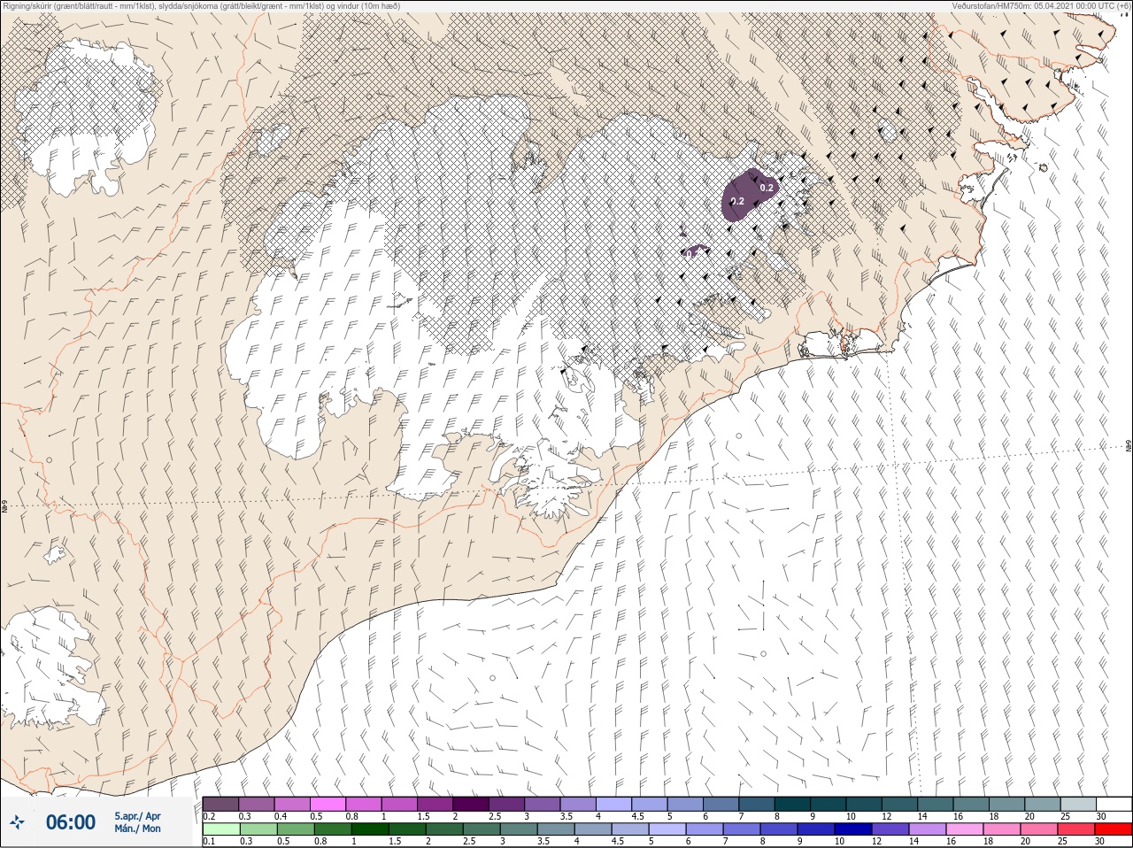1133x848 pixels.
Task: Click the 'Veðurstofan/HM750m' model run text
Action: tap(1040, 5)
